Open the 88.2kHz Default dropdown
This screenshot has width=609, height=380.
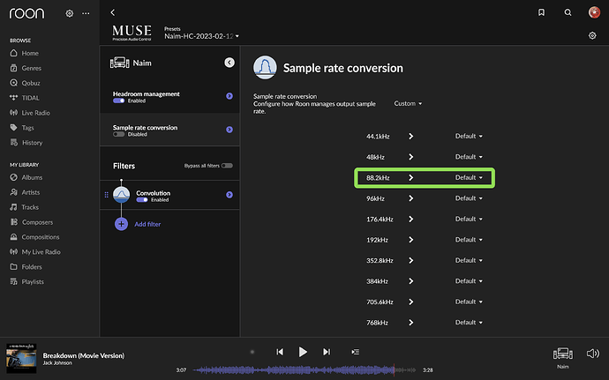point(469,178)
